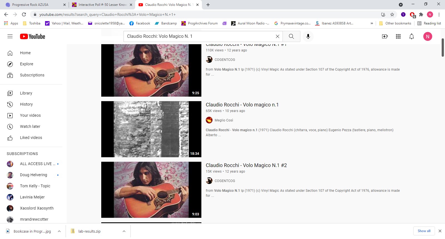445x239 pixels.
Task: Expand options for Bookcase in Progr jpg download
Action: tap(59, 231)
